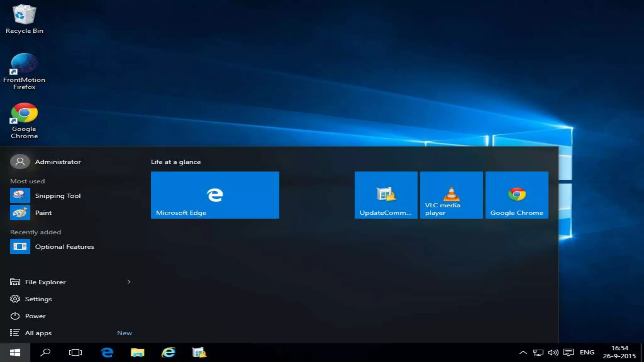Click the Windows Start button

15,353
